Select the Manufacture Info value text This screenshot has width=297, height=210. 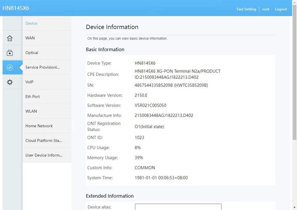164,115
